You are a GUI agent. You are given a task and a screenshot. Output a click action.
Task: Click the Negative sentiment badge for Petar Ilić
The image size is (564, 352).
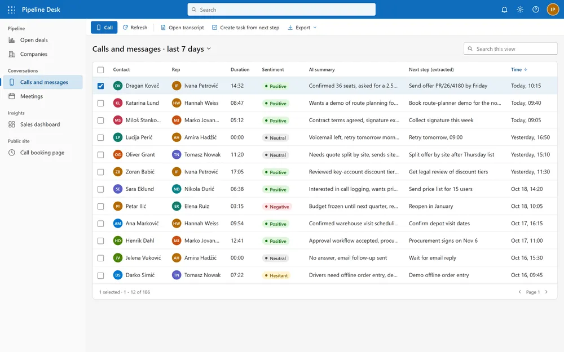click(276, 207)
